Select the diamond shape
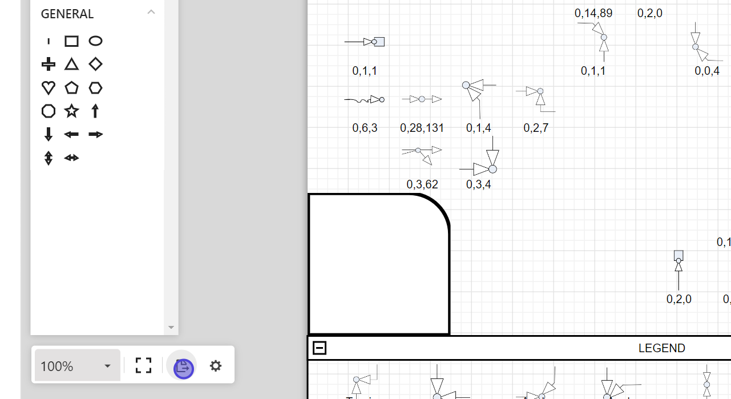Screen dimensions: 731x399 coord(95,64)
